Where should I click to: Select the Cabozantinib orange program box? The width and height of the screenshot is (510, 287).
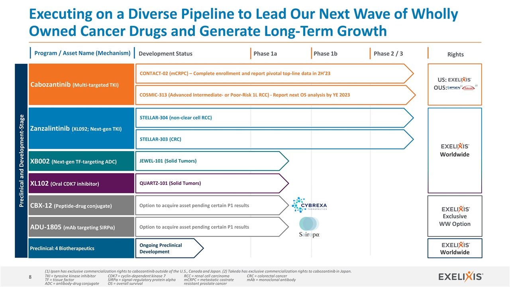[82, 85]
